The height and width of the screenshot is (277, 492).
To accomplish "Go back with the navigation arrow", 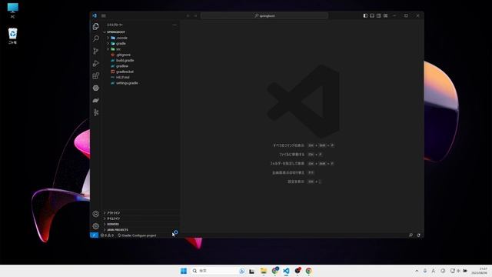I will (x=188, y=15).
